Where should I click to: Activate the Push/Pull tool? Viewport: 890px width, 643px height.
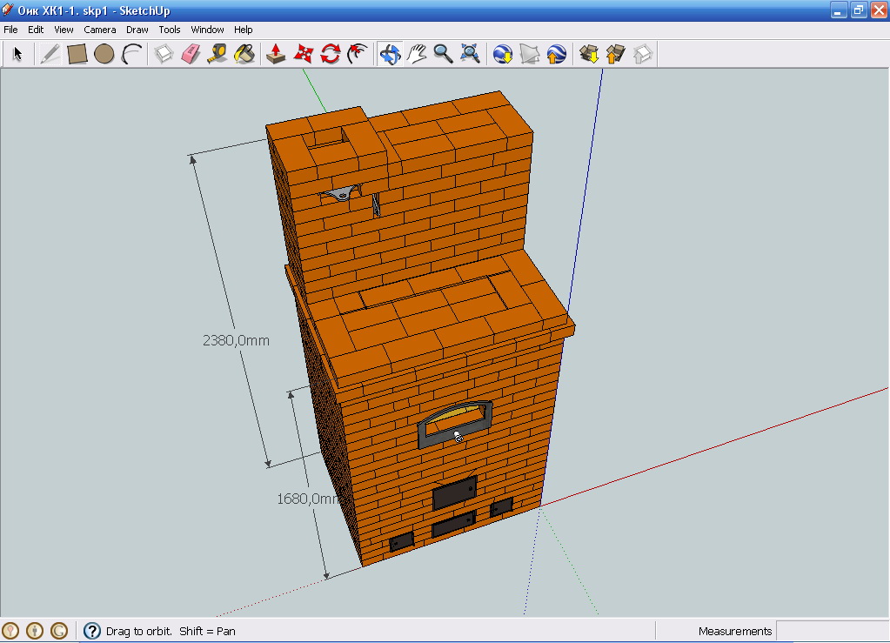[x=276, y=55]
